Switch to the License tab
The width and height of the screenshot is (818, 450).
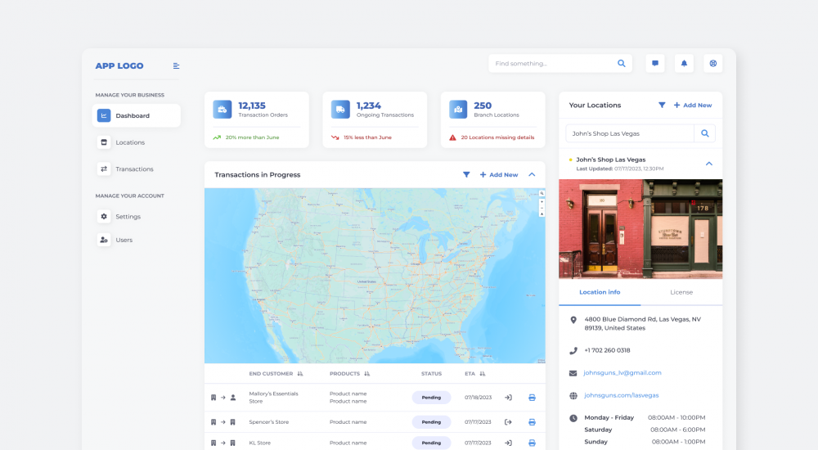click(x=681, y=292)
